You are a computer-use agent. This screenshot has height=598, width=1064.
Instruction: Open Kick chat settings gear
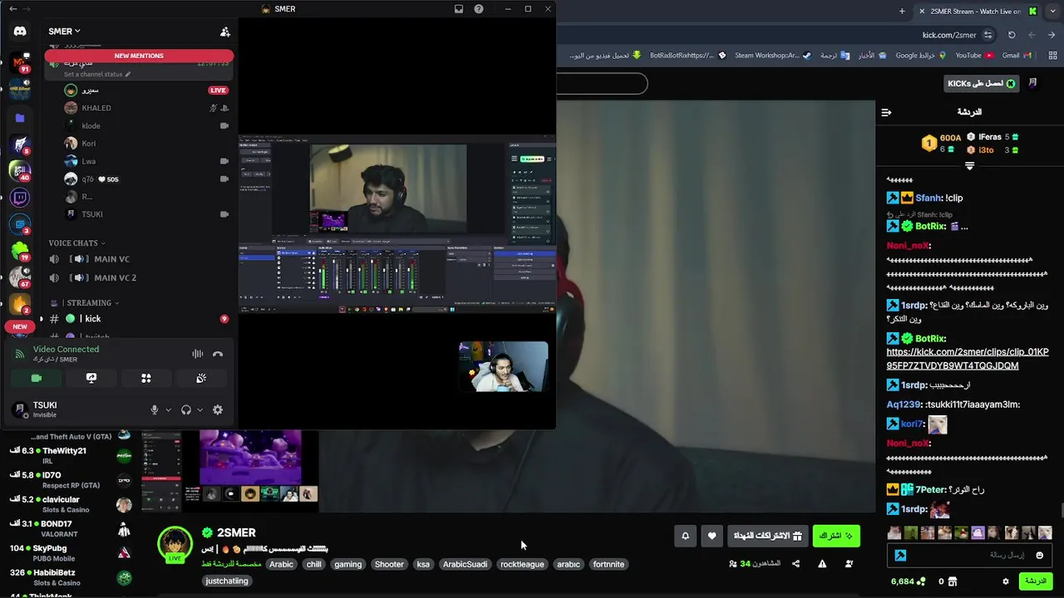1006,581
